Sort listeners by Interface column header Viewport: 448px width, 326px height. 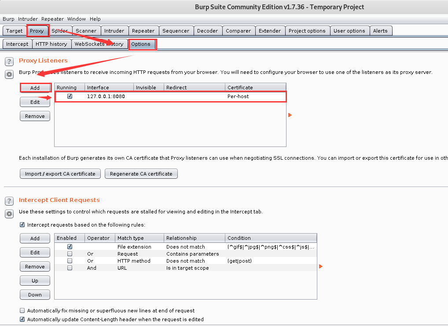[109, 88]
